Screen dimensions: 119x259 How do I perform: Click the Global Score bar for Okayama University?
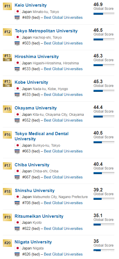(104, 117)
